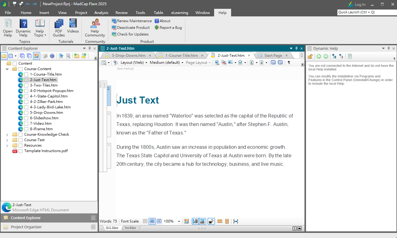
Task: Switch to the Text Editor tab
Action: tap(130, 228)
